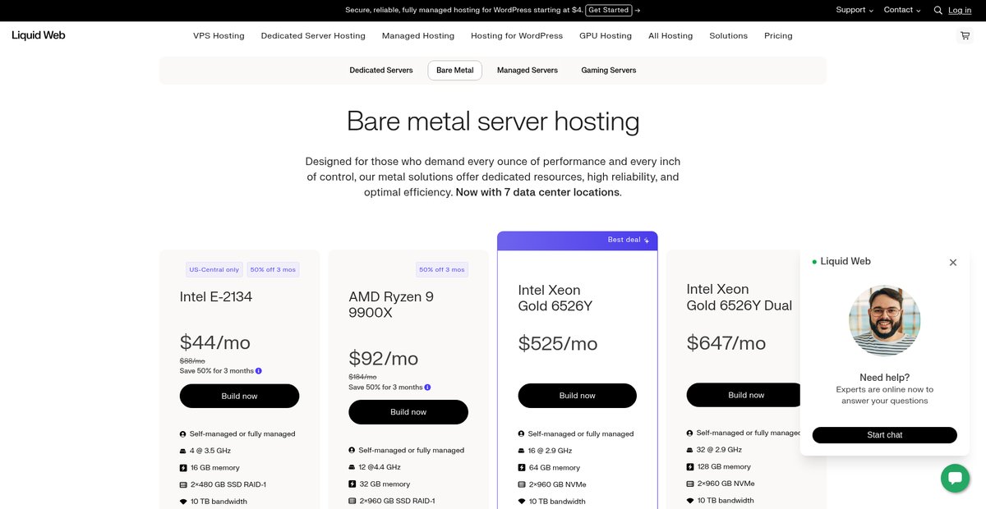The width and height of the screenshot is (986, 509).
Task: Switch to Dedicated Servers tab
Action: pyautogui.click(x=381, y=71)
